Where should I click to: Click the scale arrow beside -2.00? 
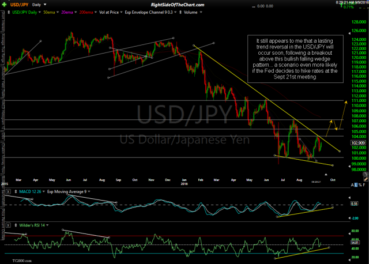tap(349, 218)
